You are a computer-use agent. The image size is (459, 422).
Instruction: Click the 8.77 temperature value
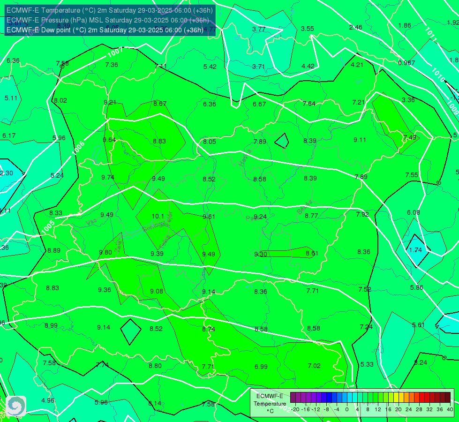coord(311,216)
